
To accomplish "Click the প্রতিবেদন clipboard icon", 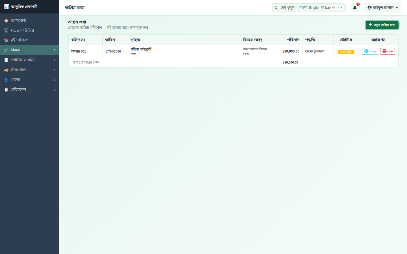I will [x=6, y=90].
